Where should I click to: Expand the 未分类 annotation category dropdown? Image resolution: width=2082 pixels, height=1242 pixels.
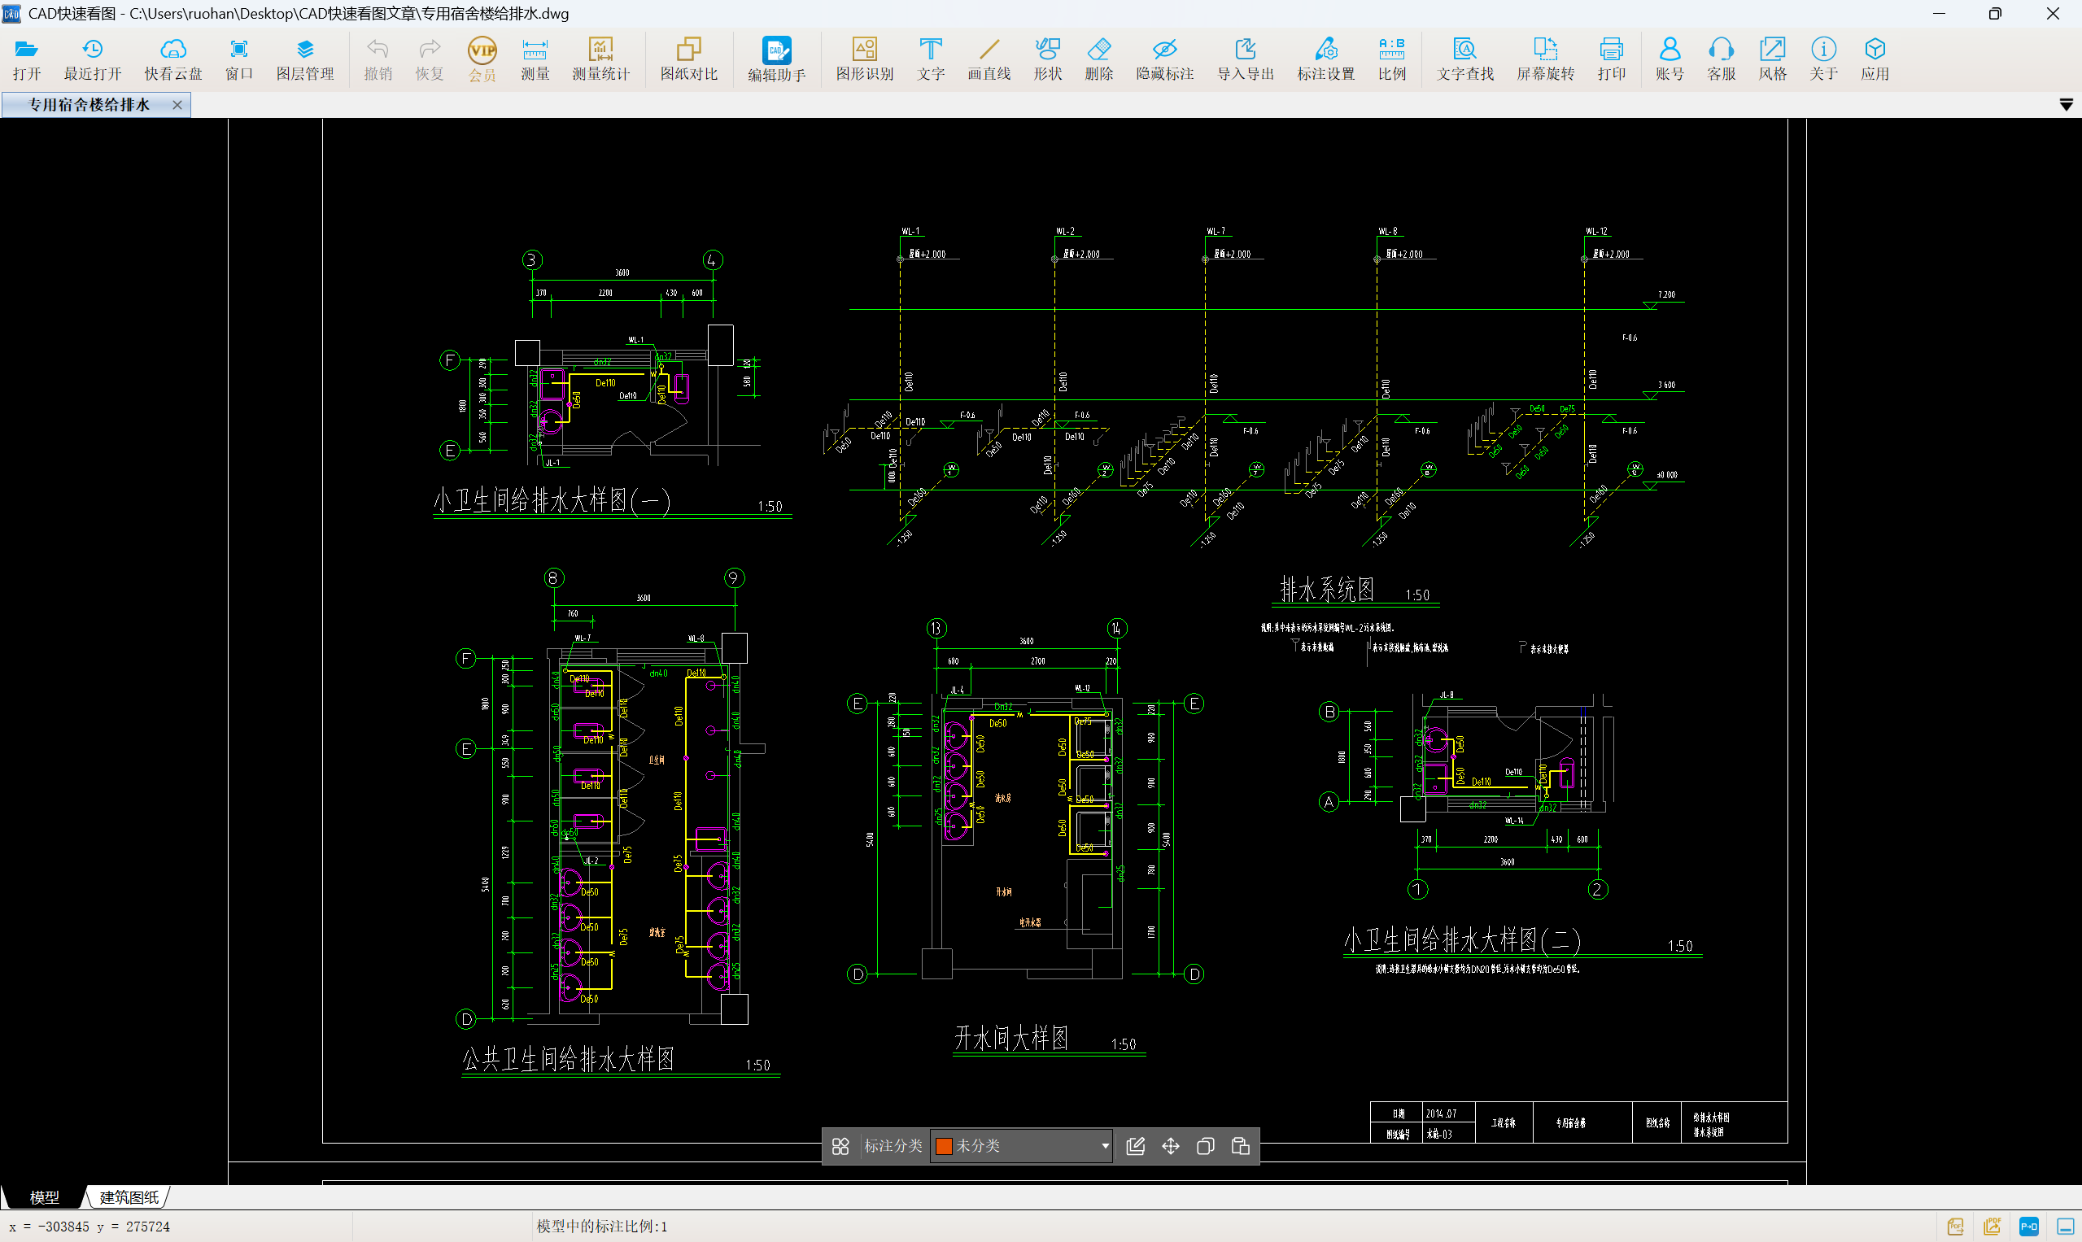pyautogui.click(x=1105, y=1146)
